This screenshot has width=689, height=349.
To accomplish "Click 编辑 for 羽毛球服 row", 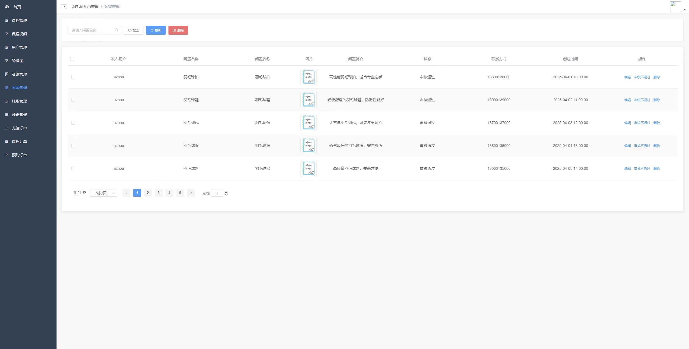I will [x=627, y=146].
